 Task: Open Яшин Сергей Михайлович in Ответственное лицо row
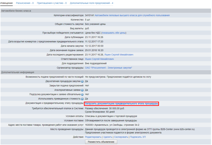point(99,59)
